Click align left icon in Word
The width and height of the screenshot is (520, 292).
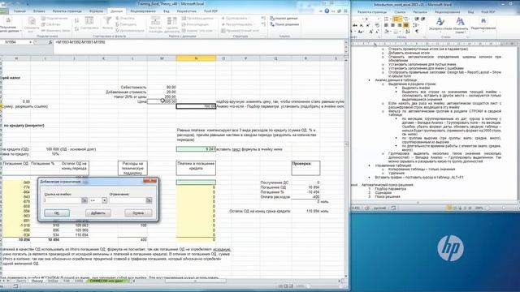(x=386, y=25)
